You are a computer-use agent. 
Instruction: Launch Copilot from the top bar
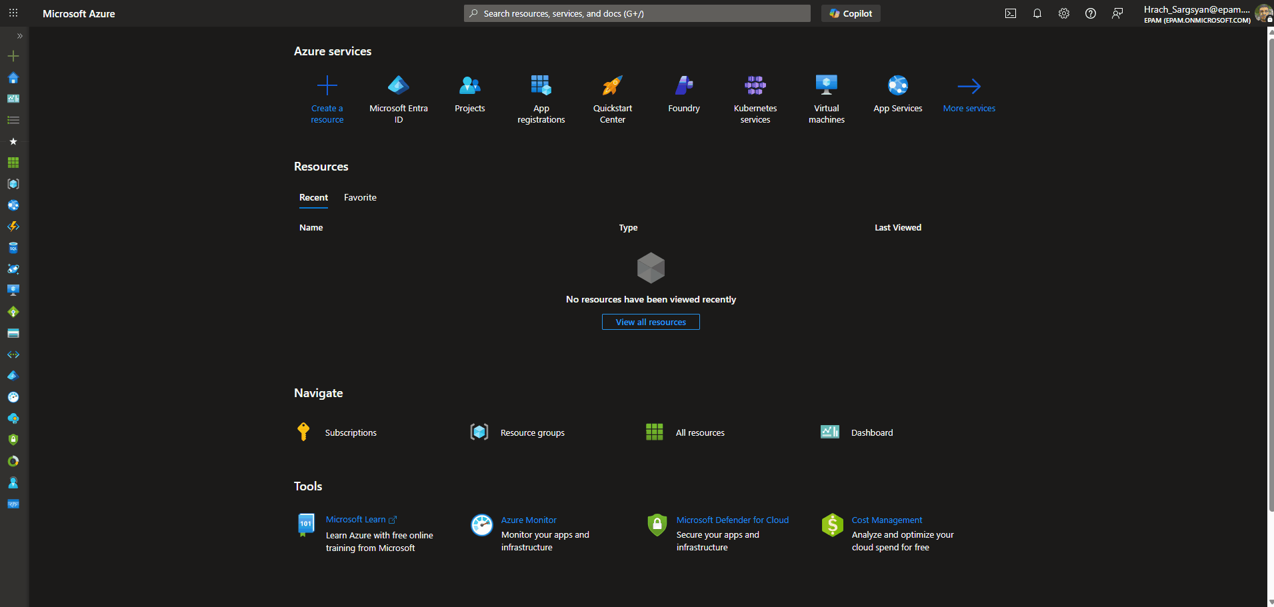click(850, 13)
